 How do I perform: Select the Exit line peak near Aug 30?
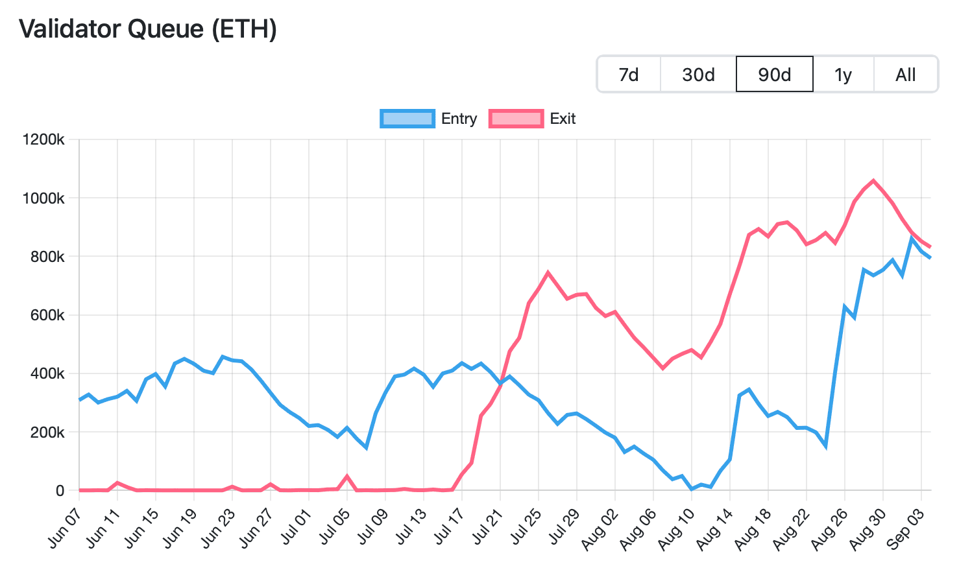pyautogui.click(x=873, y=179)
